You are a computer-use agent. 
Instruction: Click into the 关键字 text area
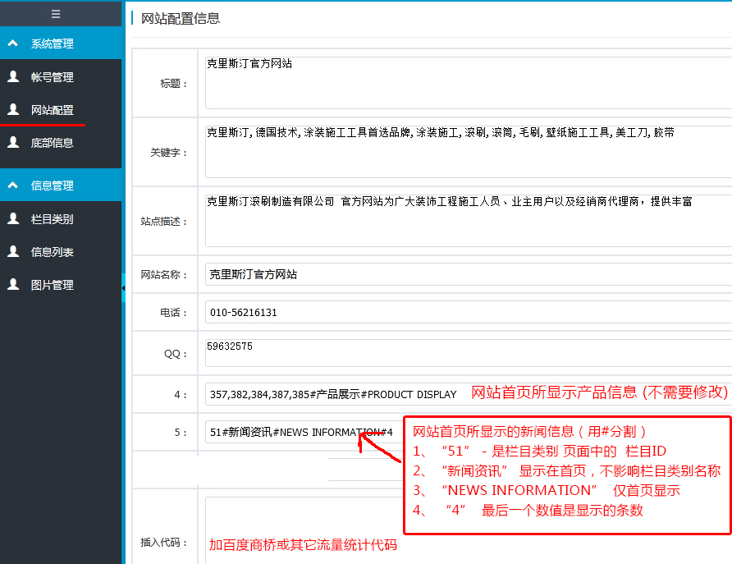point(469,152)
